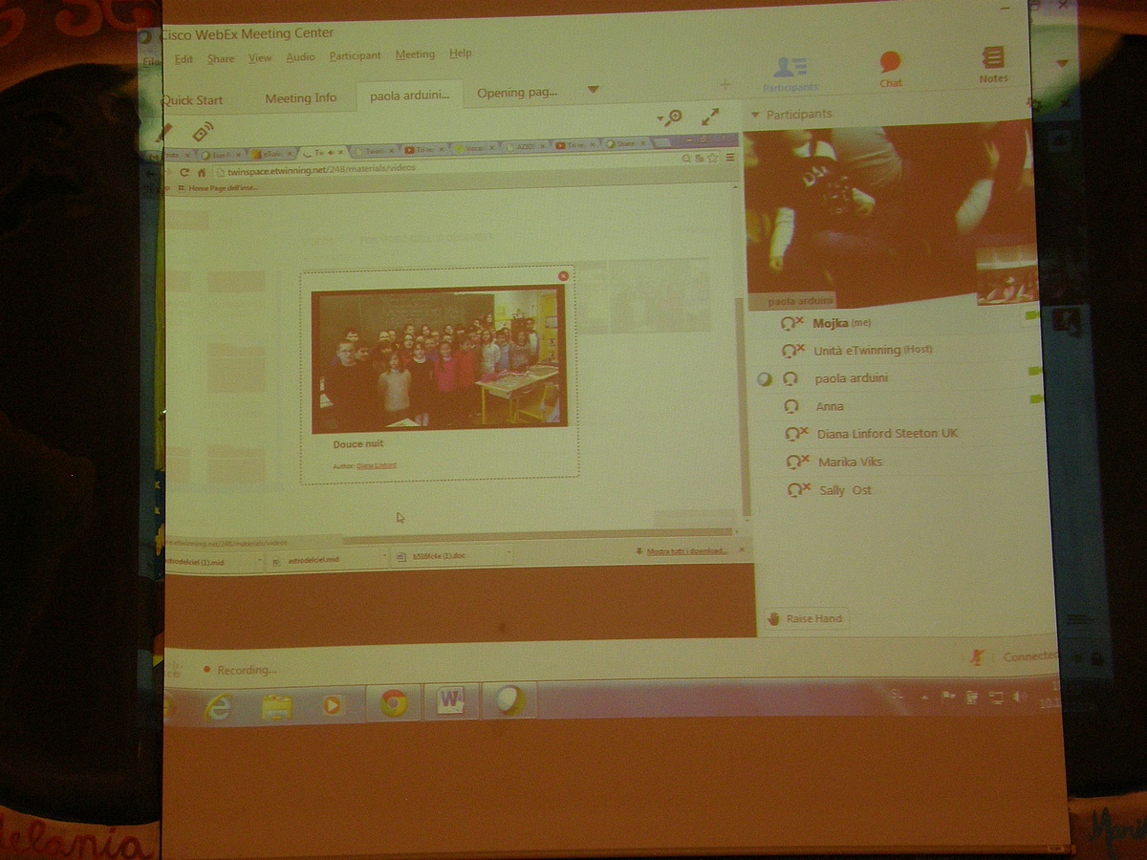
Task: Open the Share menu
Action: tap(221, 58)
